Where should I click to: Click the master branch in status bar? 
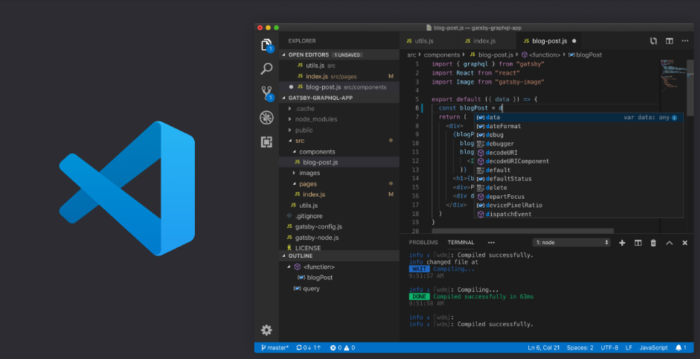point(275,347)
